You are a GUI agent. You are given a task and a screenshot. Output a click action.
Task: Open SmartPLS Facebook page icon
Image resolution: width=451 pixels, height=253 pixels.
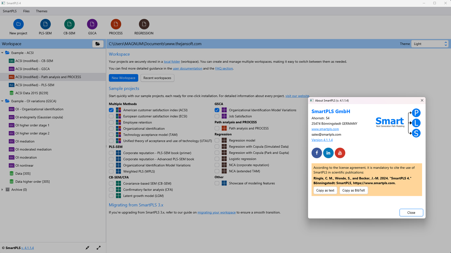tap(317, 153)
